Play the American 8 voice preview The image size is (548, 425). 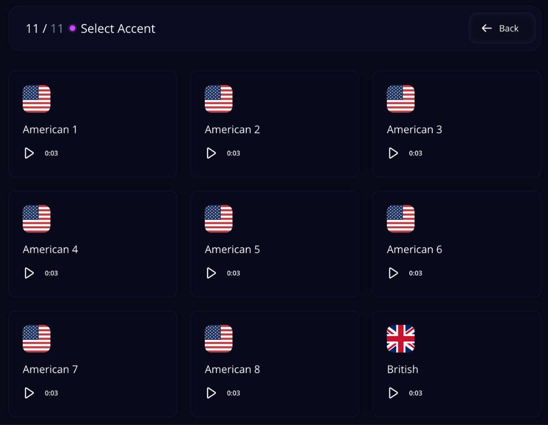[211, 393]
